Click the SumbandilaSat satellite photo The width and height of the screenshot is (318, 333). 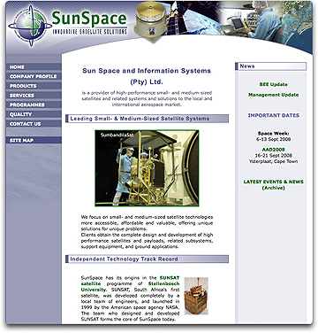[x=147, y=168]
